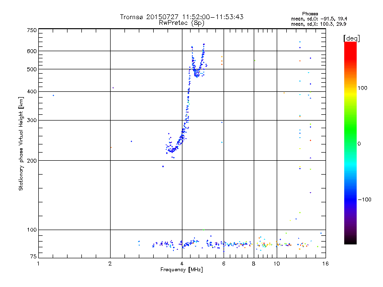Click the '10' x-axis tick label
Screen dimensions: 383x287
[277, 264]
